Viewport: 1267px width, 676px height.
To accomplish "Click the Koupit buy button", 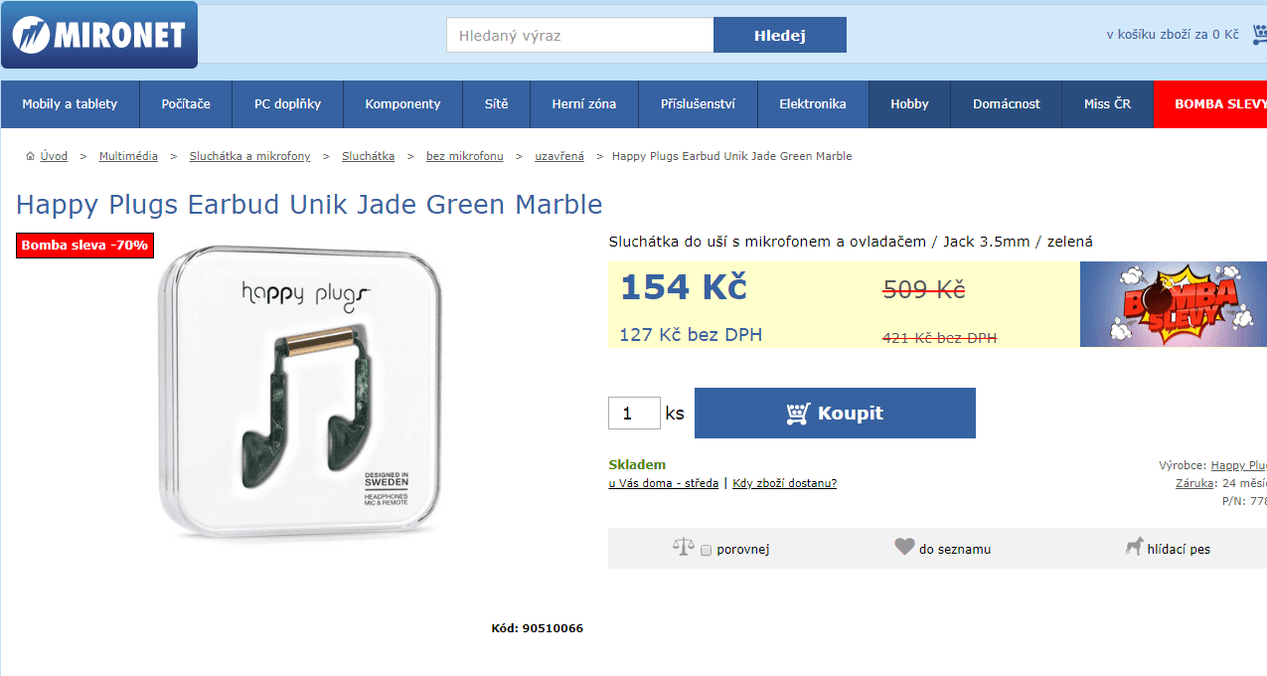I will (835, 413).
